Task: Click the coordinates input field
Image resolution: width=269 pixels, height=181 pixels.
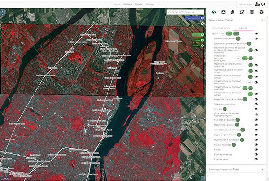Action: 185,12
